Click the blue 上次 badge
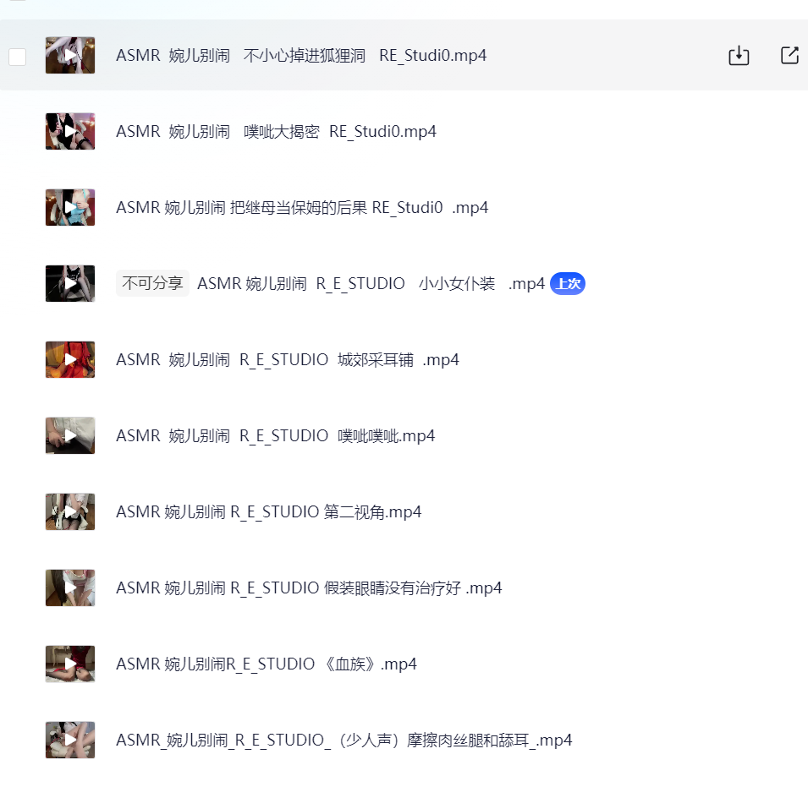 pos(568,284)
